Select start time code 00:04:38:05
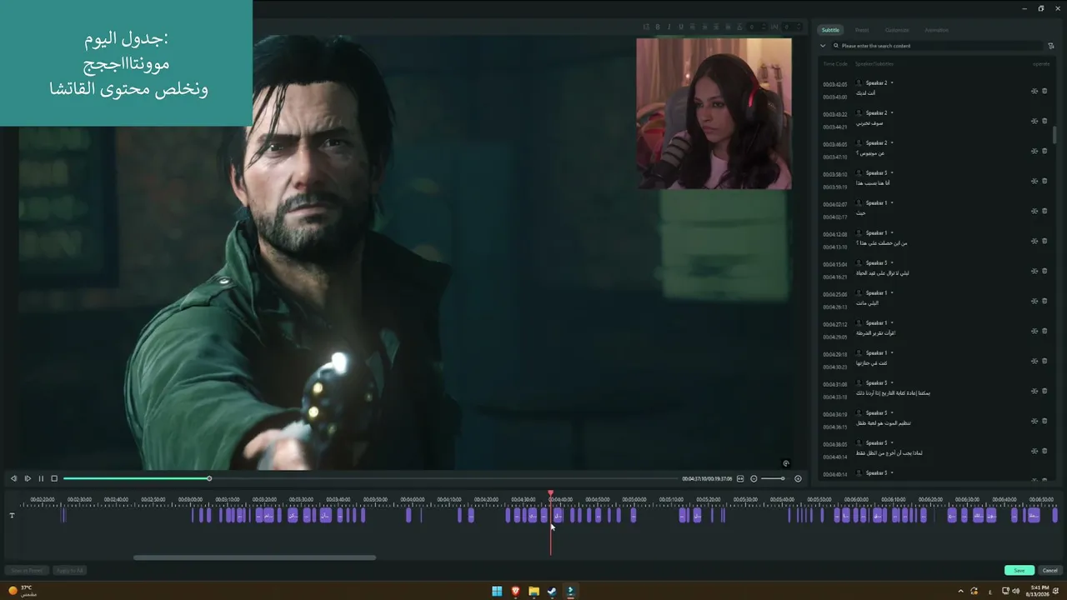Screen dimensions: 1067x600 [x=834, y=444]
